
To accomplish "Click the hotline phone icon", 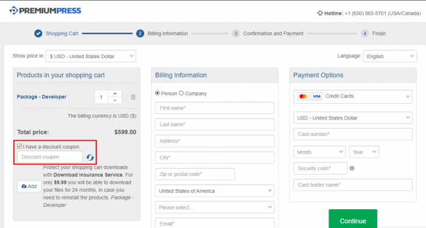I will tap(319, 13).
